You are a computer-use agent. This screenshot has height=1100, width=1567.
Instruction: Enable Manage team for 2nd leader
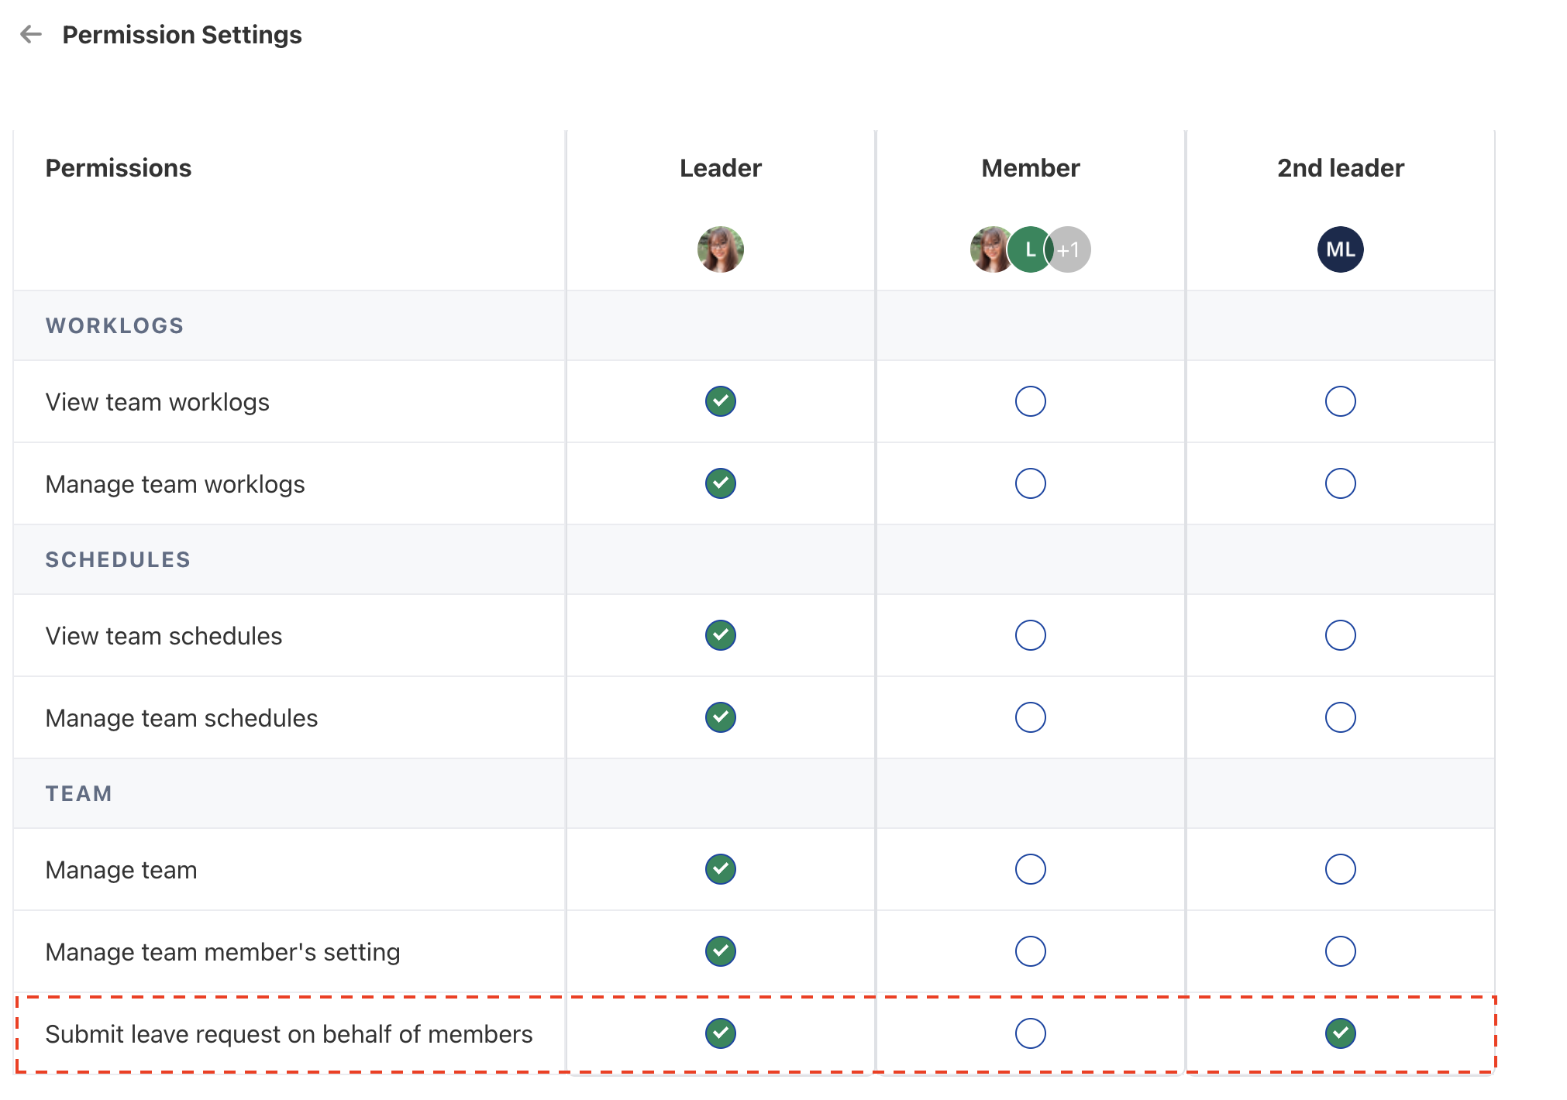pos(1340,869)
